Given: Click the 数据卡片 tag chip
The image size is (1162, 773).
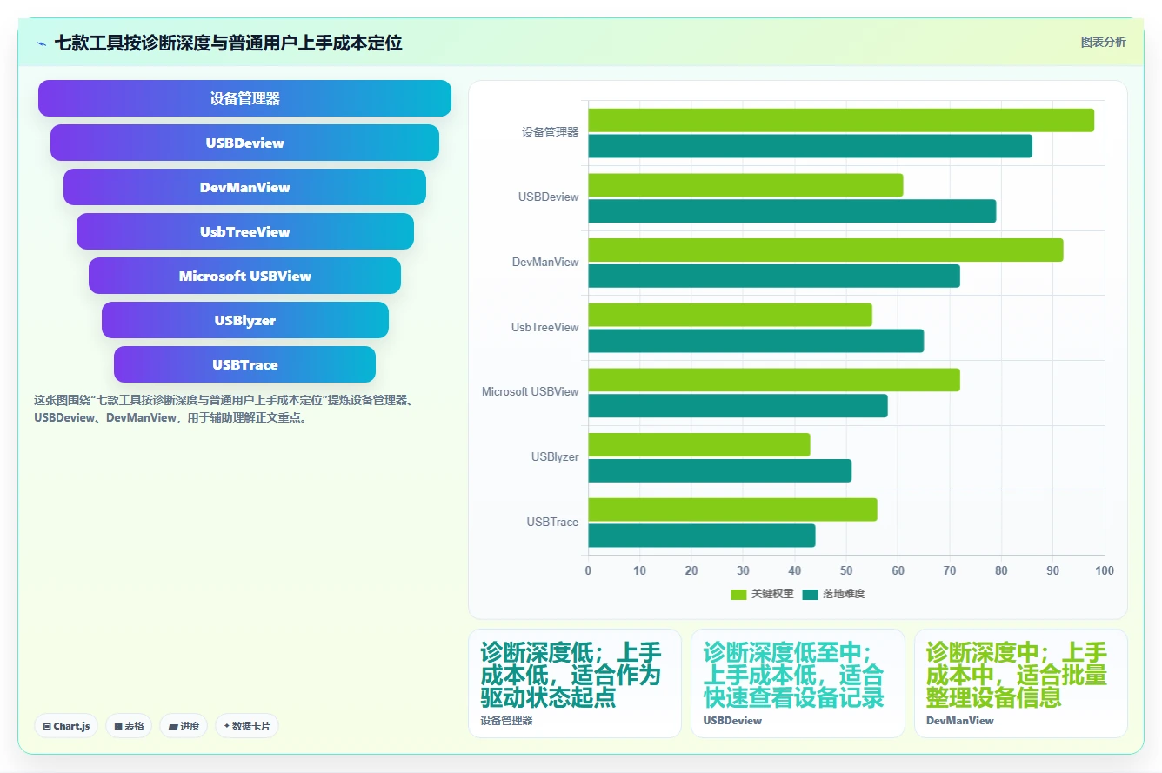Looking at the screenshot, I should [247, 726].
